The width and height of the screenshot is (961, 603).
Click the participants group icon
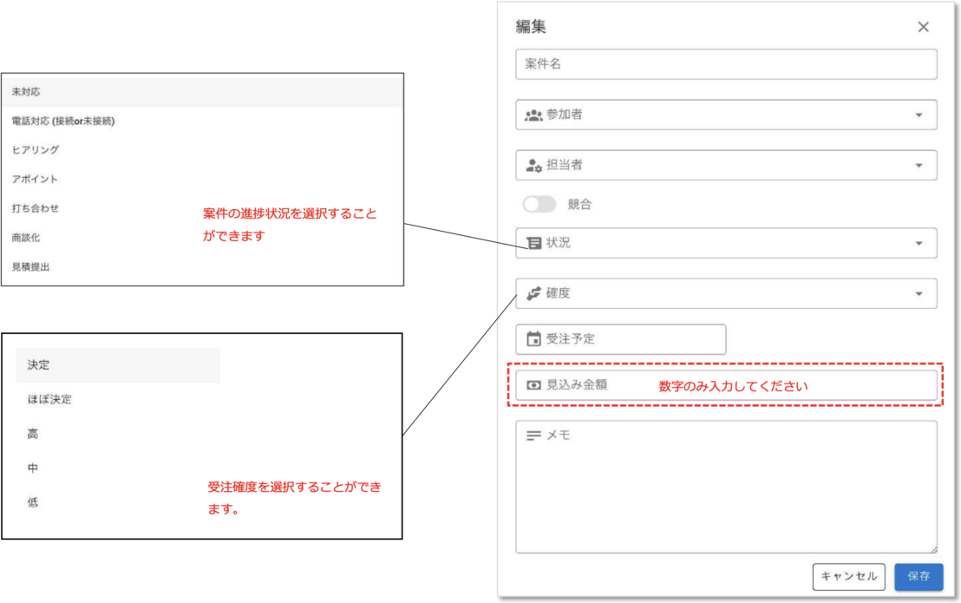[x=533, y=115]
